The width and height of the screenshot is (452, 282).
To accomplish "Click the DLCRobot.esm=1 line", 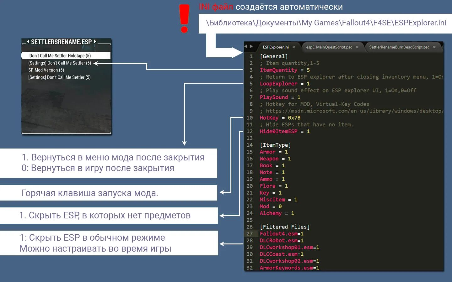I will click(282, 241).
